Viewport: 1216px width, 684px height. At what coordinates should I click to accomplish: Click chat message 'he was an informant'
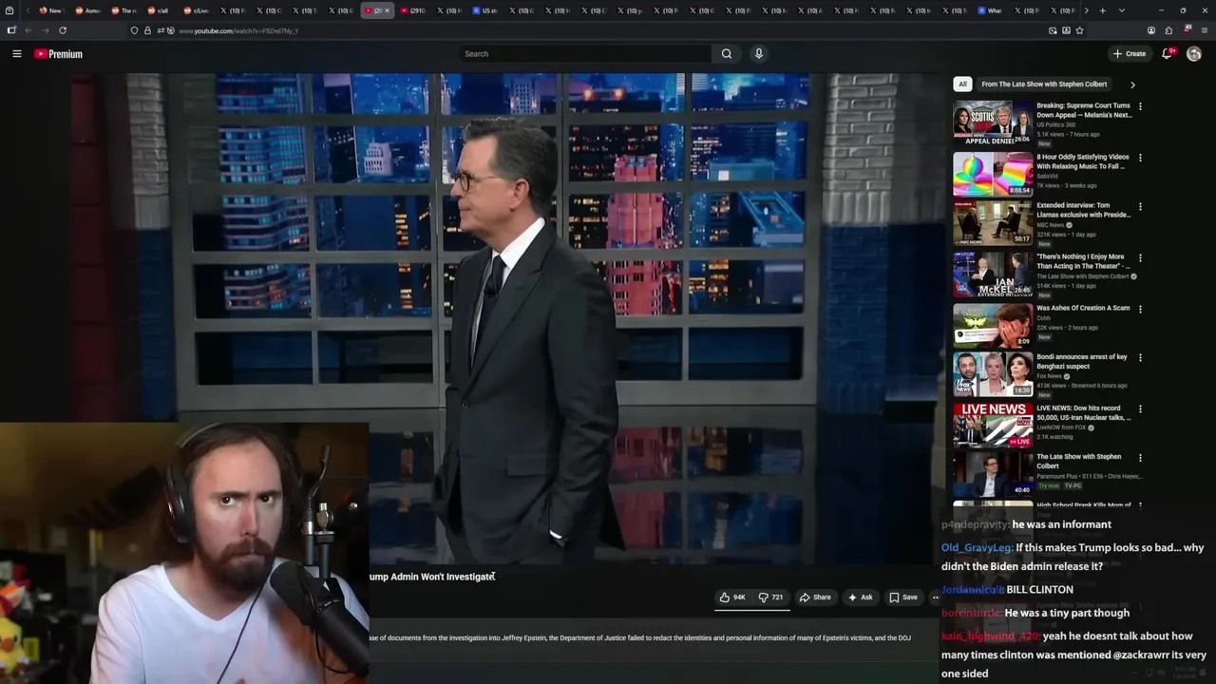(1061, 524)
